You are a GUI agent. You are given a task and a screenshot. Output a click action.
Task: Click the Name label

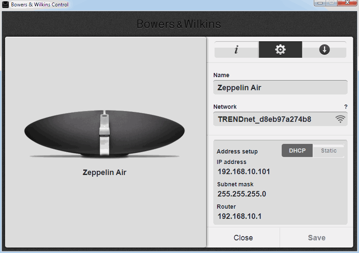[221, 75]
